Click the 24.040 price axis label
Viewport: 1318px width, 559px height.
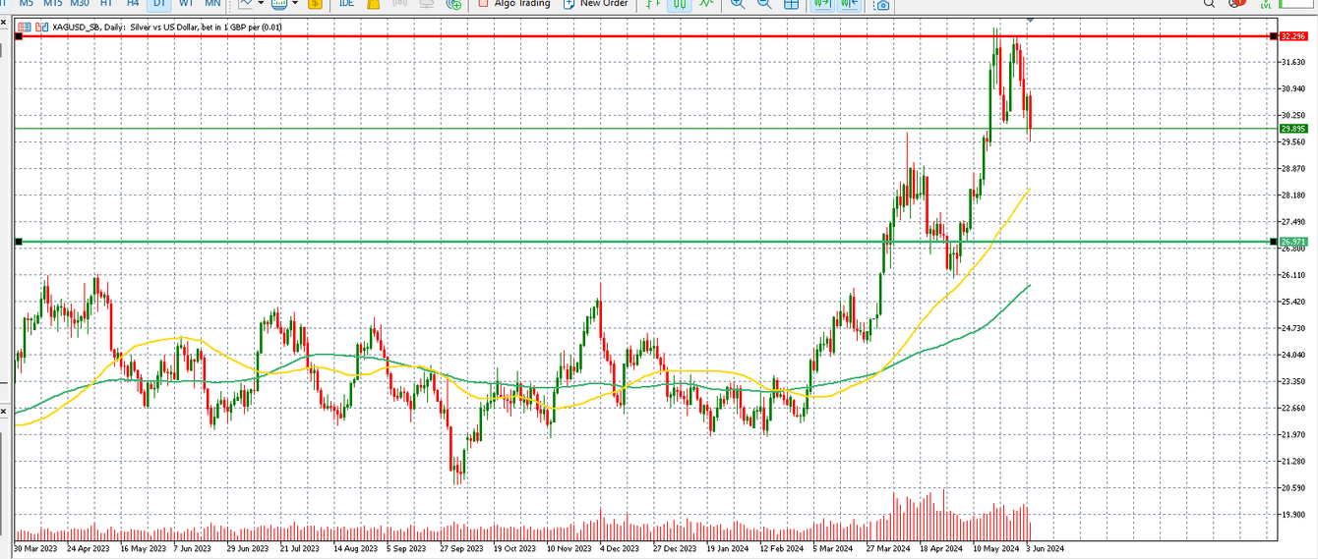[1294, 355]
